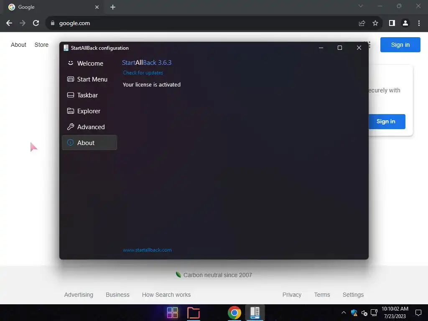Click the muted volume tray icon
The width and height of the screenshot is (428, 321).
click(x=364, y=313)
